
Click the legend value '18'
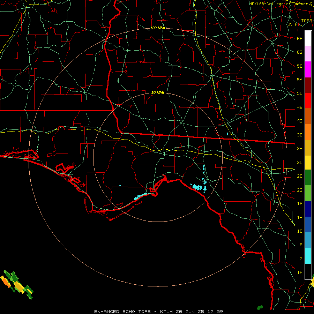coord(300,204)
